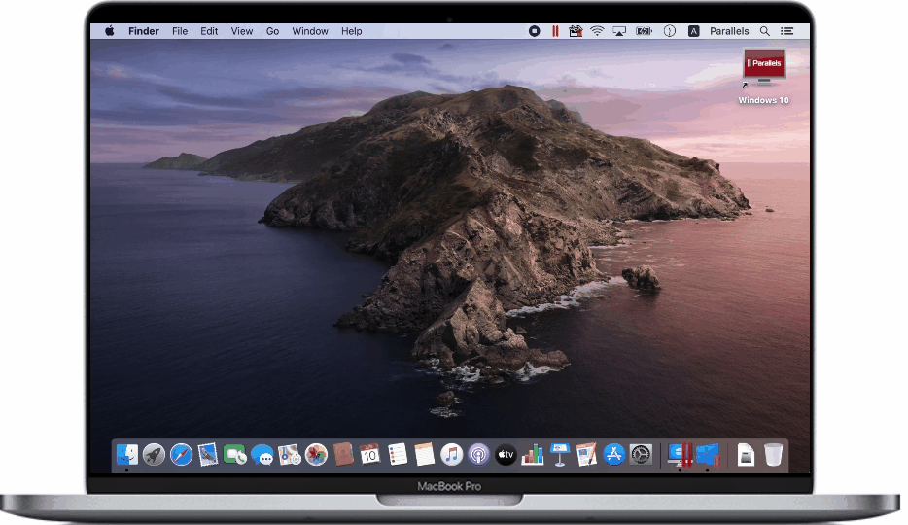Open System Preferences gear in Dock
The width and height of the screenshot is (908, 525).
(641, 455)
